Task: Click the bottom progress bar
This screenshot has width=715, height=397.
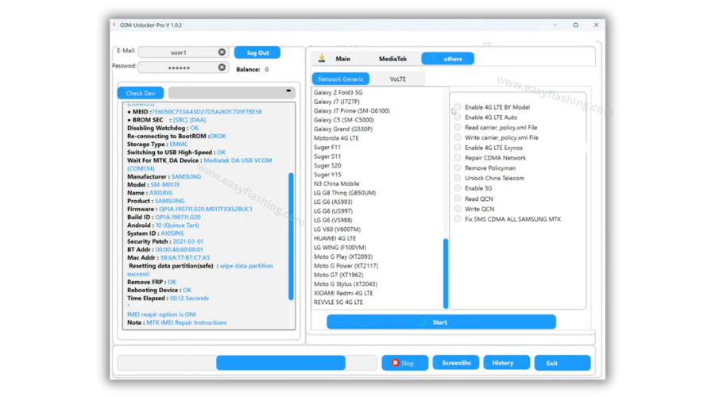Action: (x=247, y=363)
